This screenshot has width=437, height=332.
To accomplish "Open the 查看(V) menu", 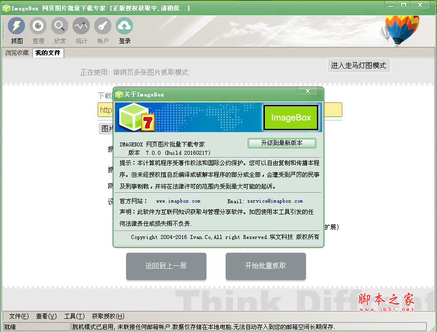I will [46, 316].
